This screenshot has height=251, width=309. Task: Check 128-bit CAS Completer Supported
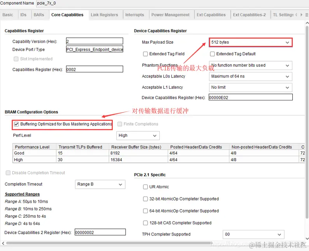145,223
